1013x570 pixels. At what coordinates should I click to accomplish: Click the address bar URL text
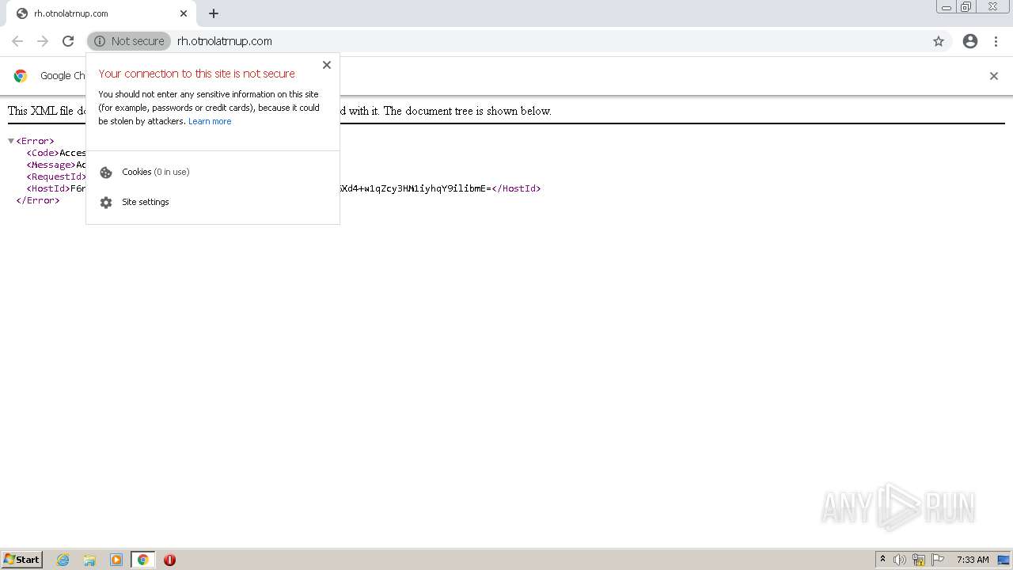click(225, 41)
